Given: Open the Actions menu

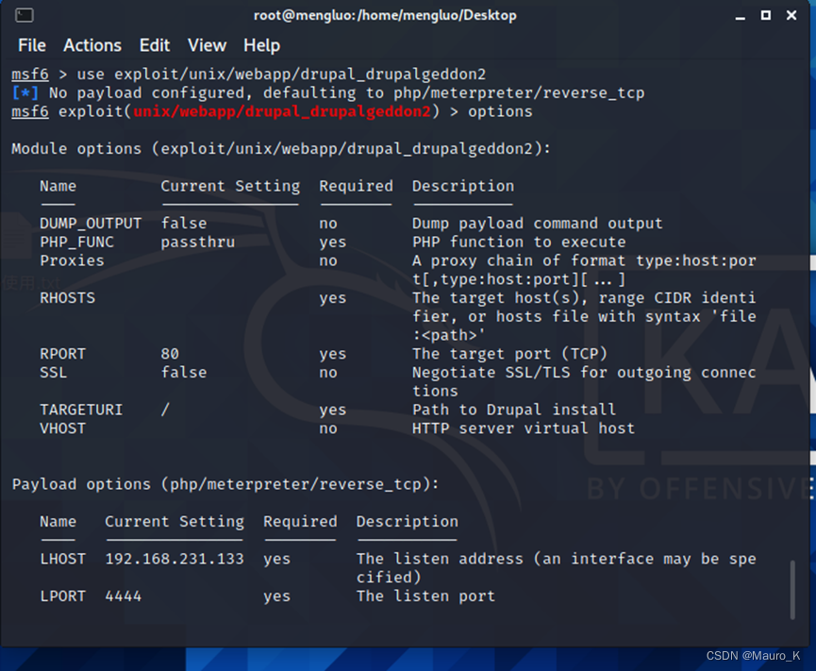Looking at the screenshot, I should pos(92,45).
